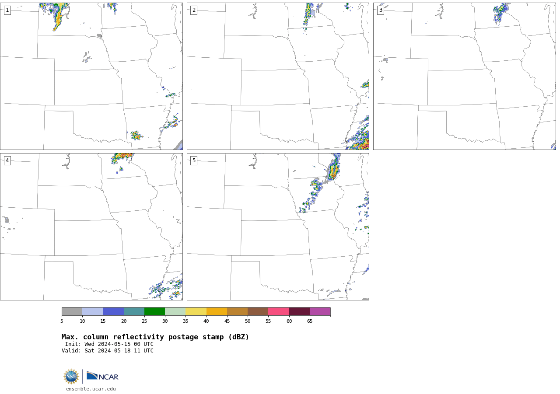Click the purple 65+ dBZ swatch

[x=320, y=312]
